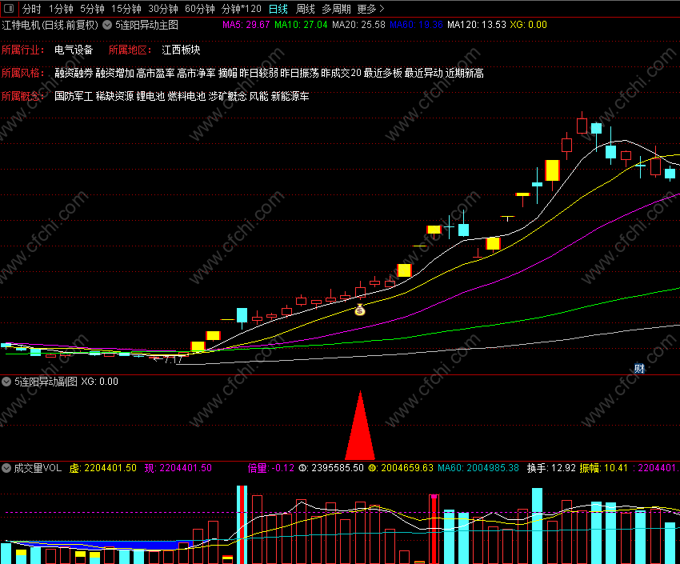Open the 多周期 multi-period view
This screenshot has width=680, height=564.
tap(336, 9)
